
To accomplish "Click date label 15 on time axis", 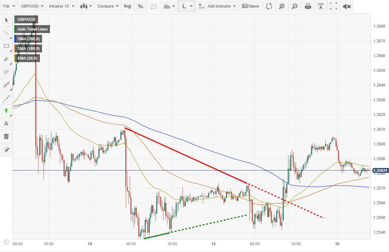I will click(213, 244).
